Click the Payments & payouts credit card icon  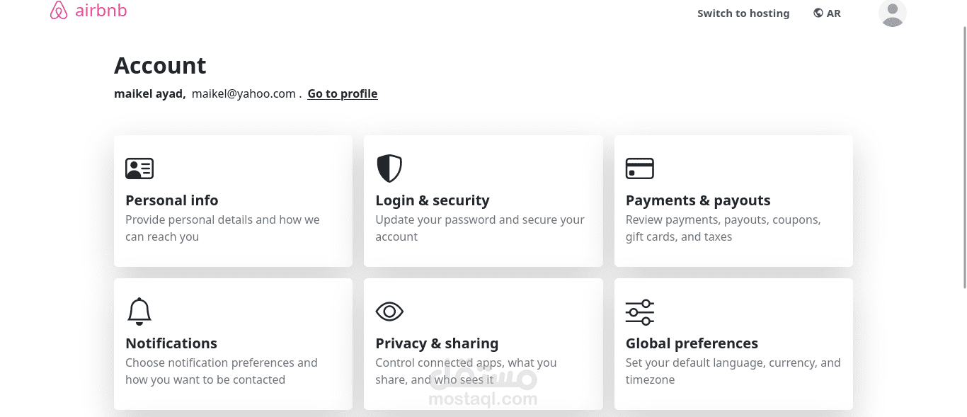click(640, 168)
